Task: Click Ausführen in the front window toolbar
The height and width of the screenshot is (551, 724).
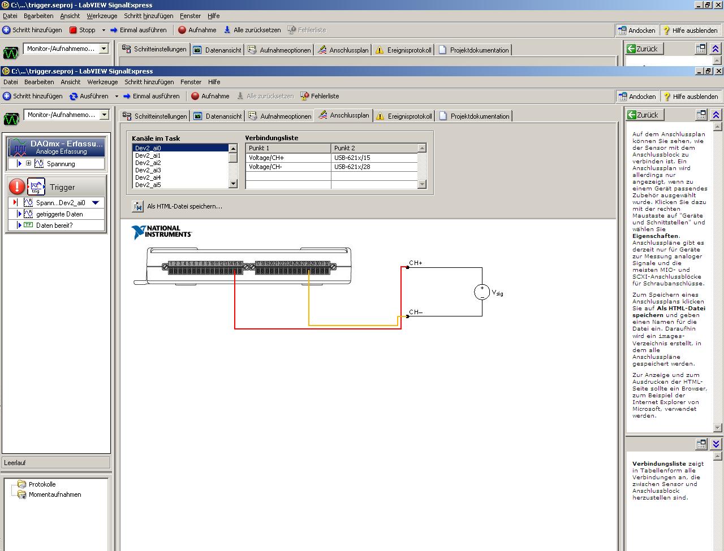Action: pyautogui.click(x=89, y=96)
